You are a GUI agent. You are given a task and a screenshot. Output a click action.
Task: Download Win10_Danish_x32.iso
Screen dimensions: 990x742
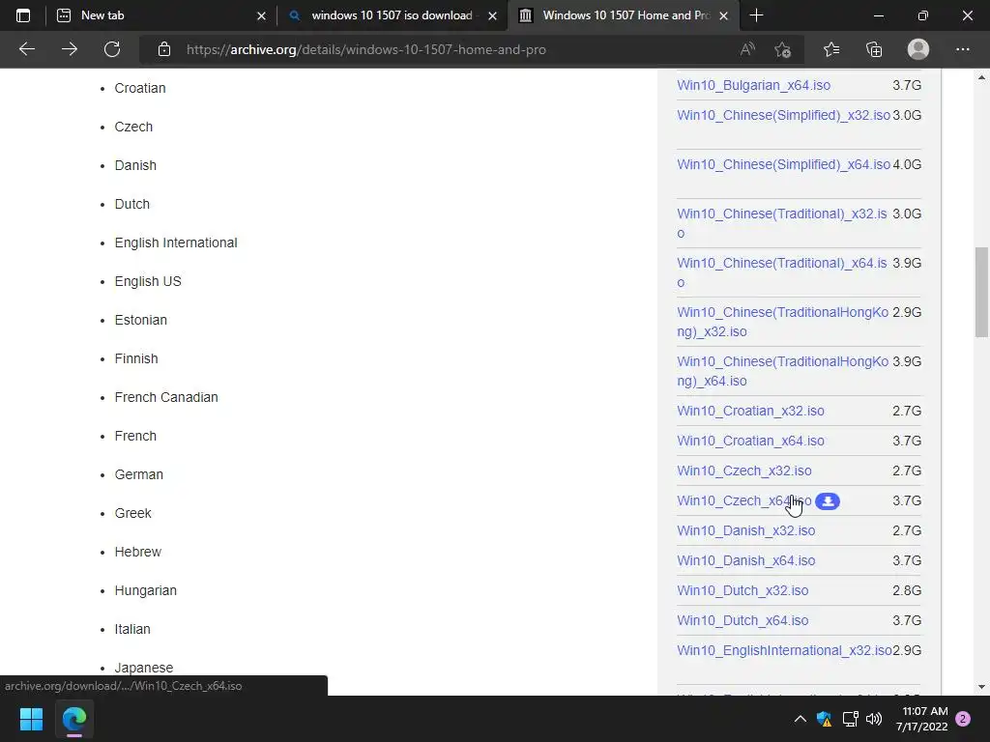click(745, 530)
